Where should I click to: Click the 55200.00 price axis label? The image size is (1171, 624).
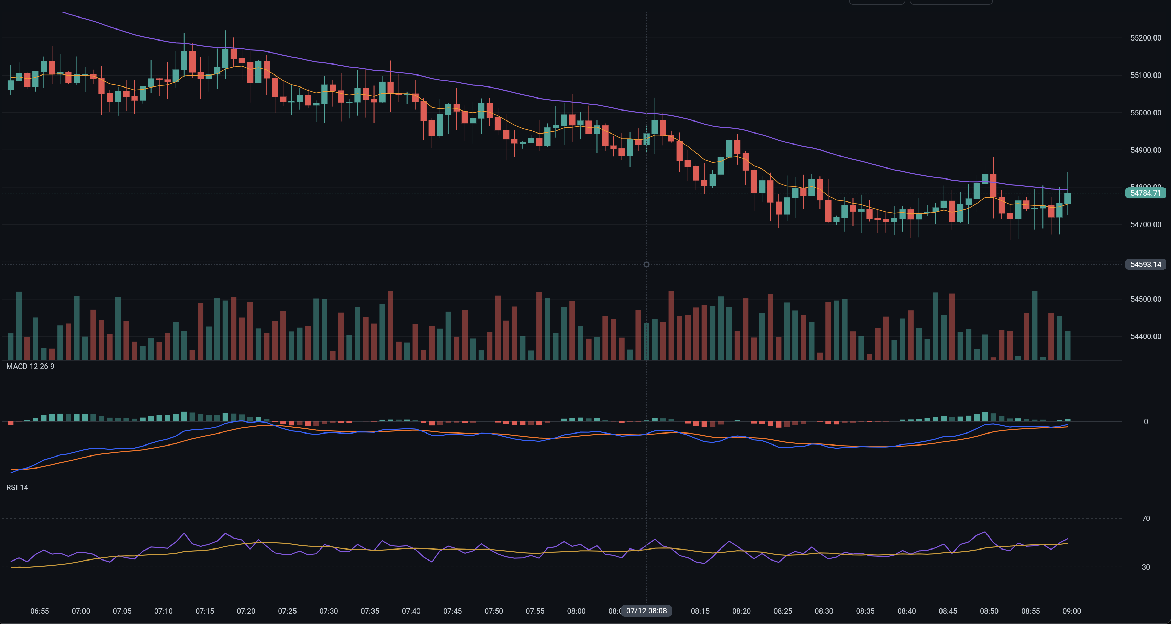point(1146,38)
